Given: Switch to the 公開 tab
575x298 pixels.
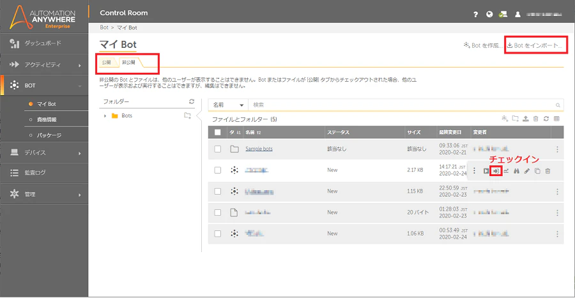Looking at the screenshot, I should (x=106, y=63).
